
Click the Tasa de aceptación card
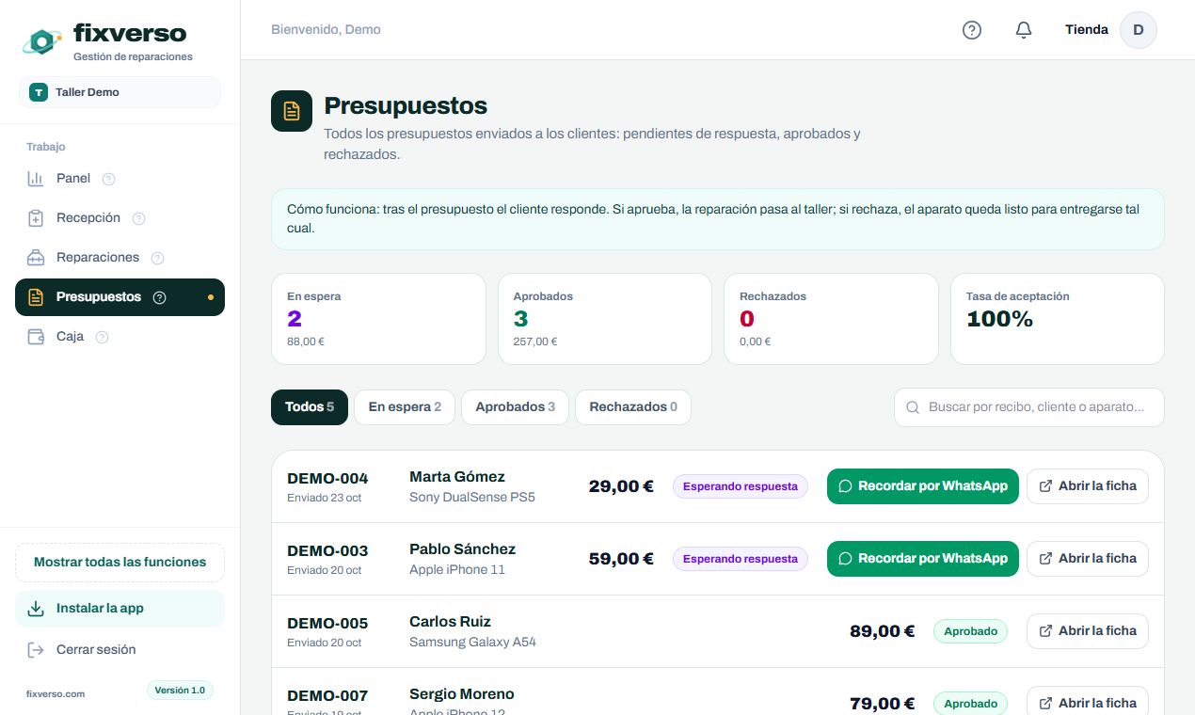click(1058, 319)
